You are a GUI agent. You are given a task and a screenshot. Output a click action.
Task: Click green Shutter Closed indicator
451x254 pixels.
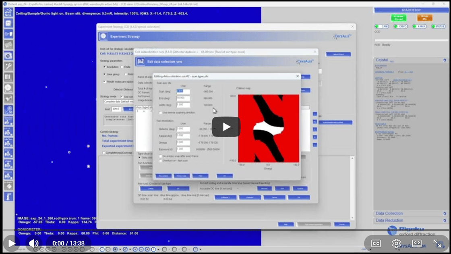[x=398, y=18]
